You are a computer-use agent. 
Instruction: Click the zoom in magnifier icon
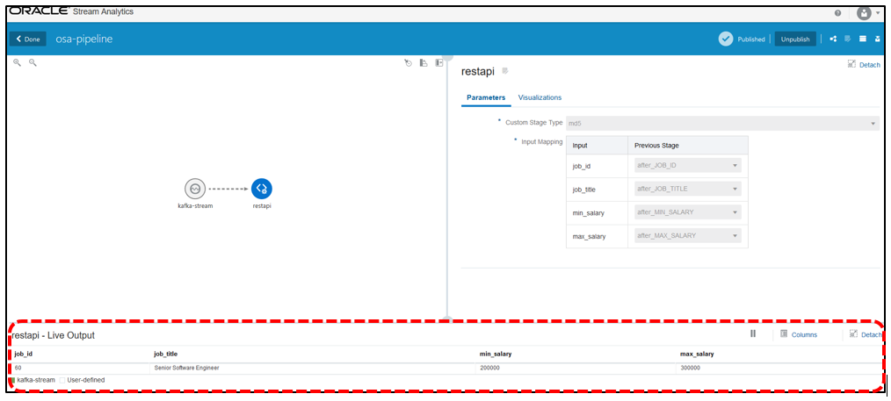17,63
